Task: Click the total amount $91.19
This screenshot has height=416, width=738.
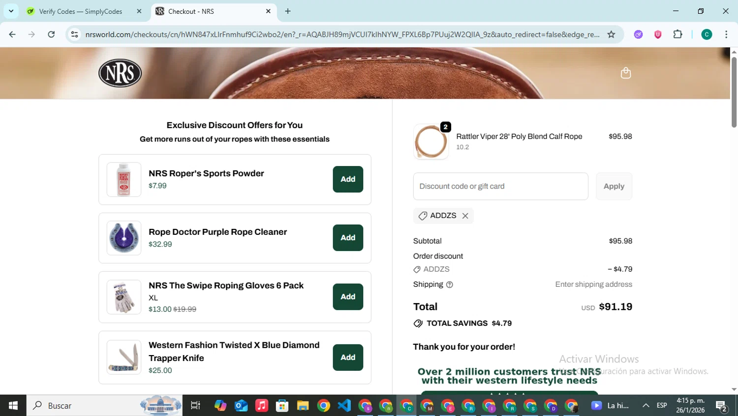Action: point(615,306)
